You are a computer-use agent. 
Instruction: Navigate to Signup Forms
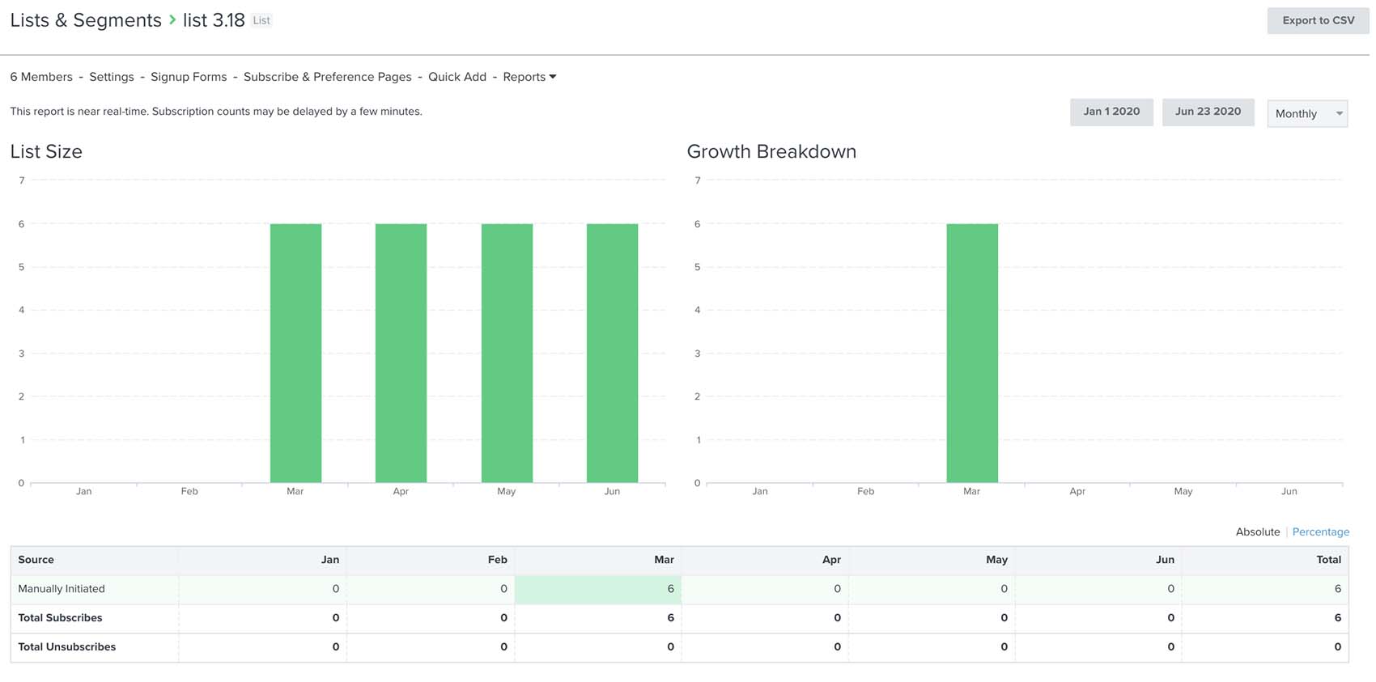click(189, 77)
